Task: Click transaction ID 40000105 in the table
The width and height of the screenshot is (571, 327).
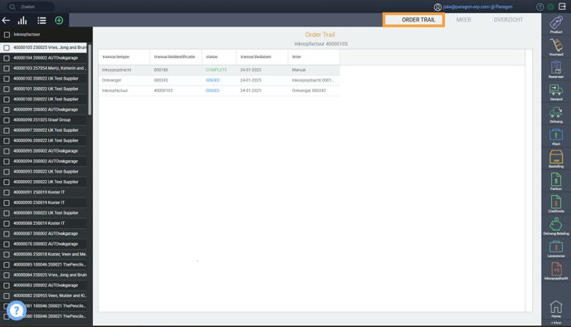Action: 163,90
